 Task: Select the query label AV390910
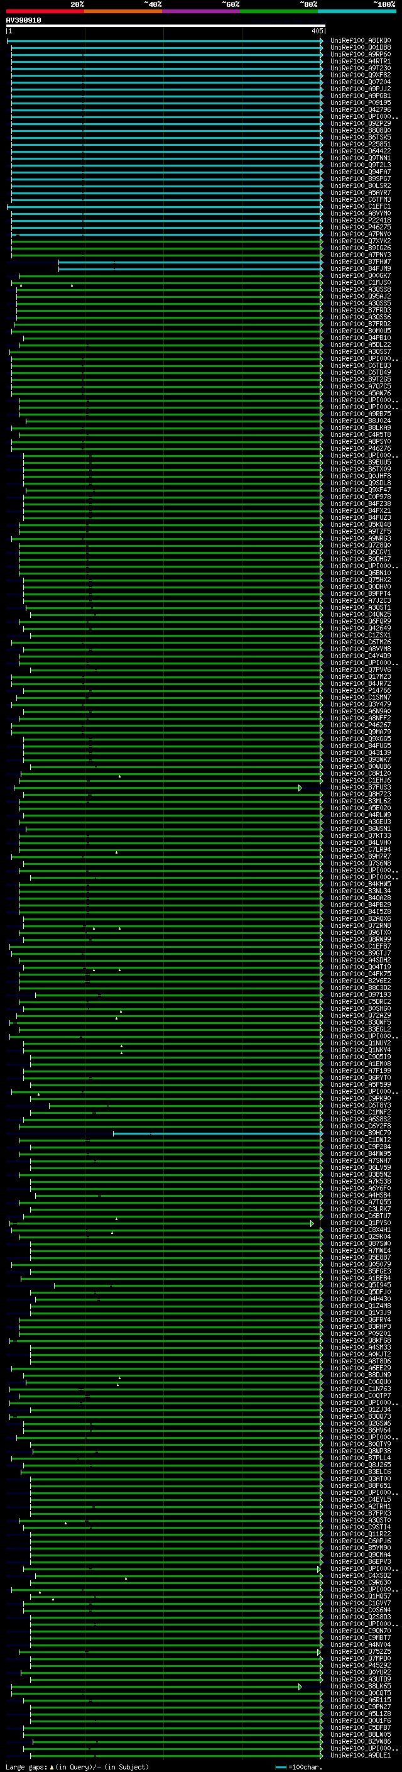23,21
